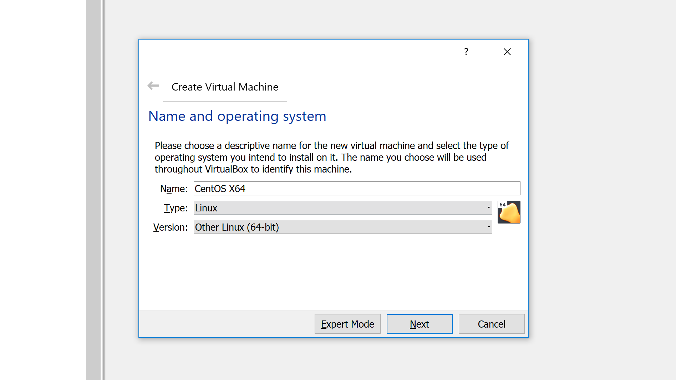
Task: Click the back arrow in wizard header
Action: click(153, 86)
